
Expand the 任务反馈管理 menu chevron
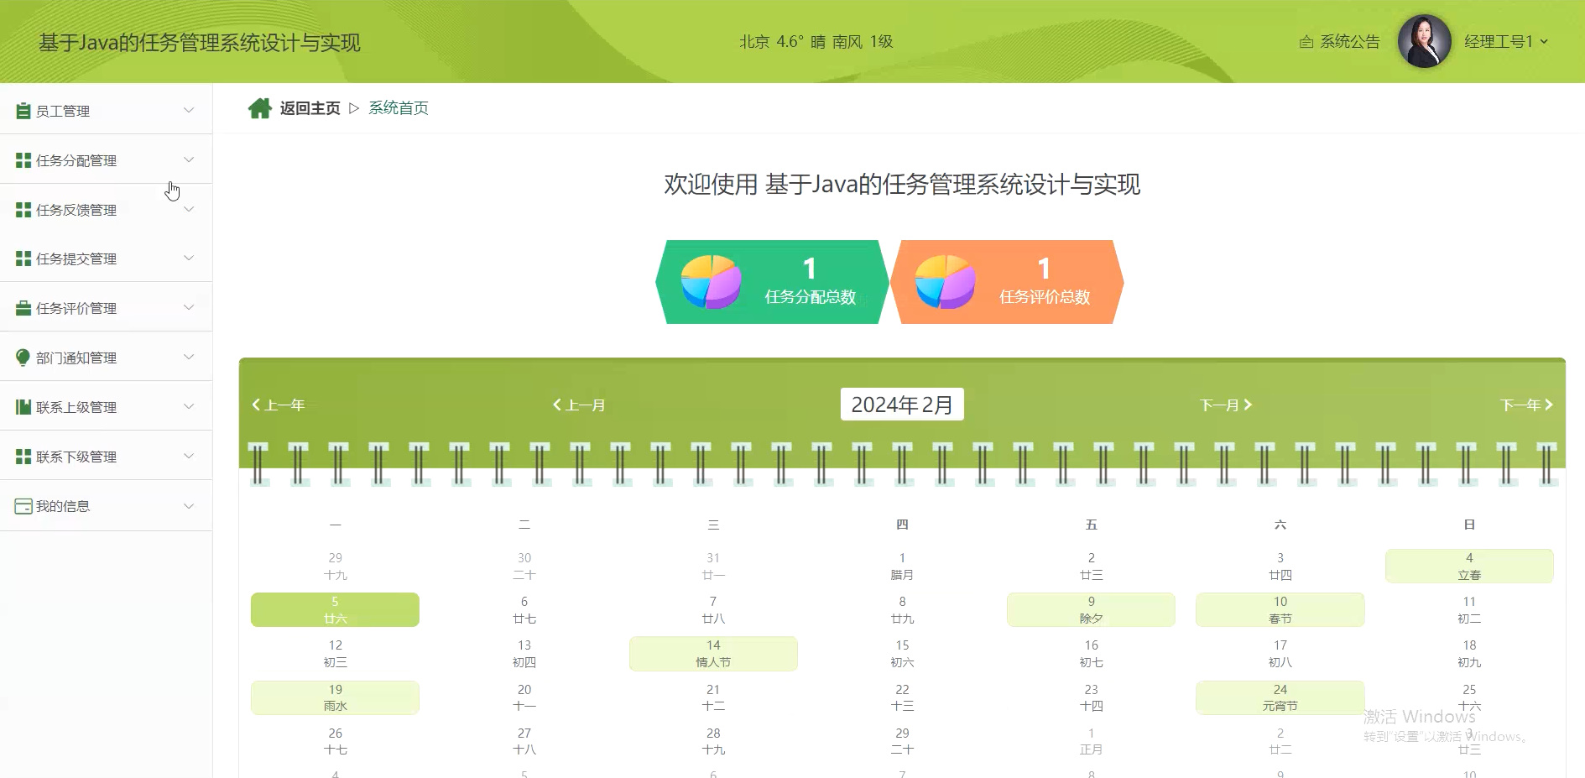189,209
